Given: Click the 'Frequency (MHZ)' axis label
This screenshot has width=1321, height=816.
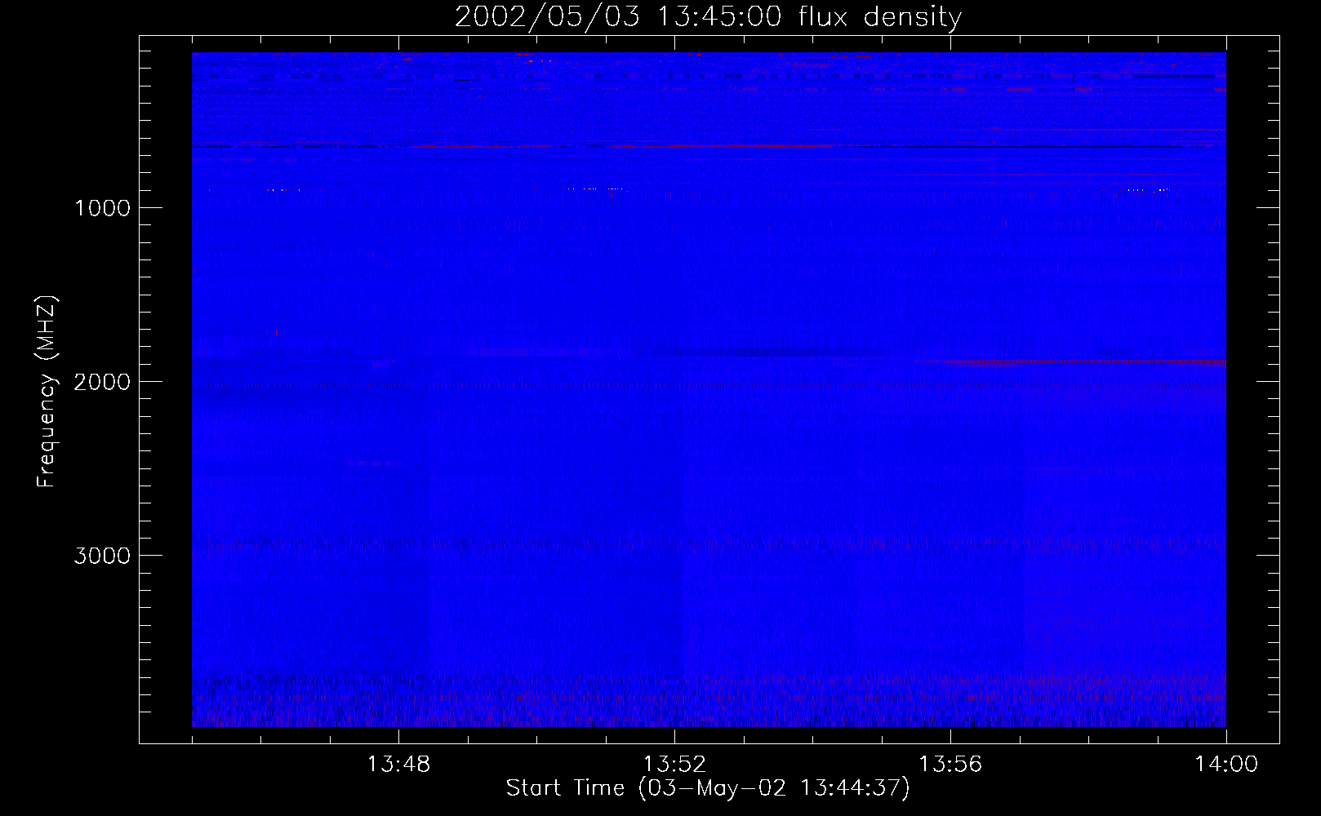Looking at the screenshot, I should click(47, 392).
